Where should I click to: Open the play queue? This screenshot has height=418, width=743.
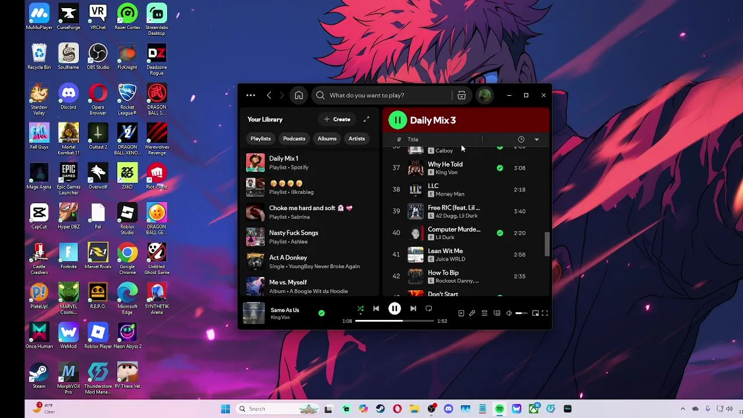(484, 313)
